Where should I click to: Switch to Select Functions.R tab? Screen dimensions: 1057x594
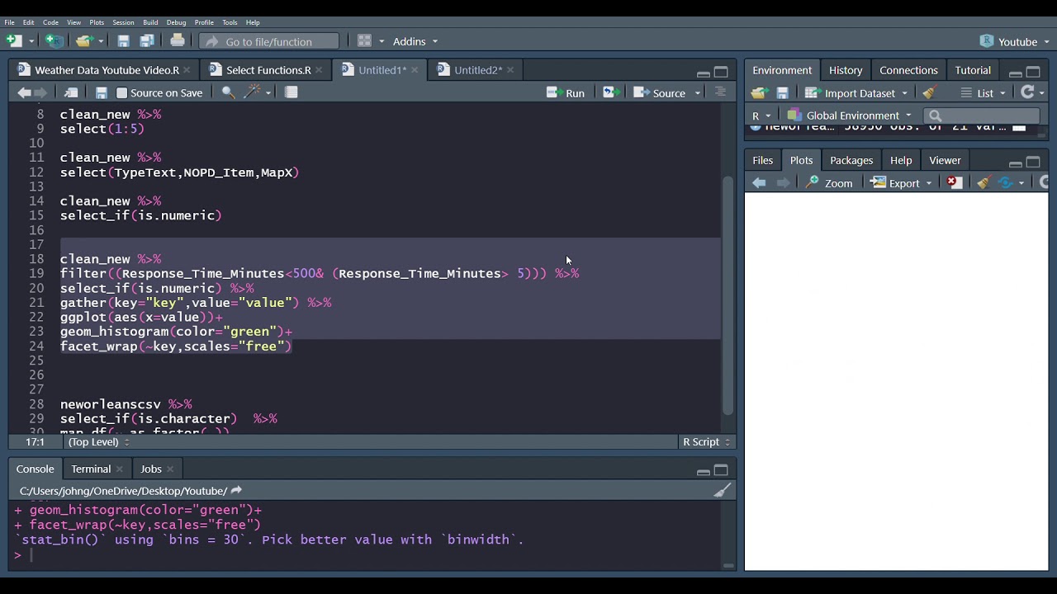268,70
